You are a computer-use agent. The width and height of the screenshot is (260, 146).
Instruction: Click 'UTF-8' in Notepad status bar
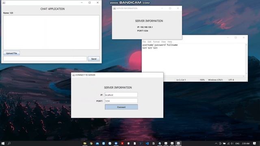coord(231,80)
